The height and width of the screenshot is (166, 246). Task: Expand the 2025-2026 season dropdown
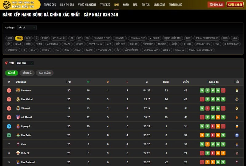(25, 63)
